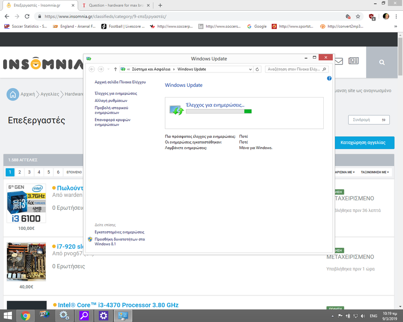This screenshot has width=403, height=322.
Task: Show more bookmarks chevron
Action: pyautogui.click(x=395, y=26)
